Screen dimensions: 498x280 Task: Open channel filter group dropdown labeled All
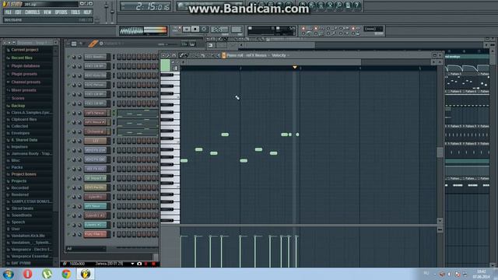86,249
